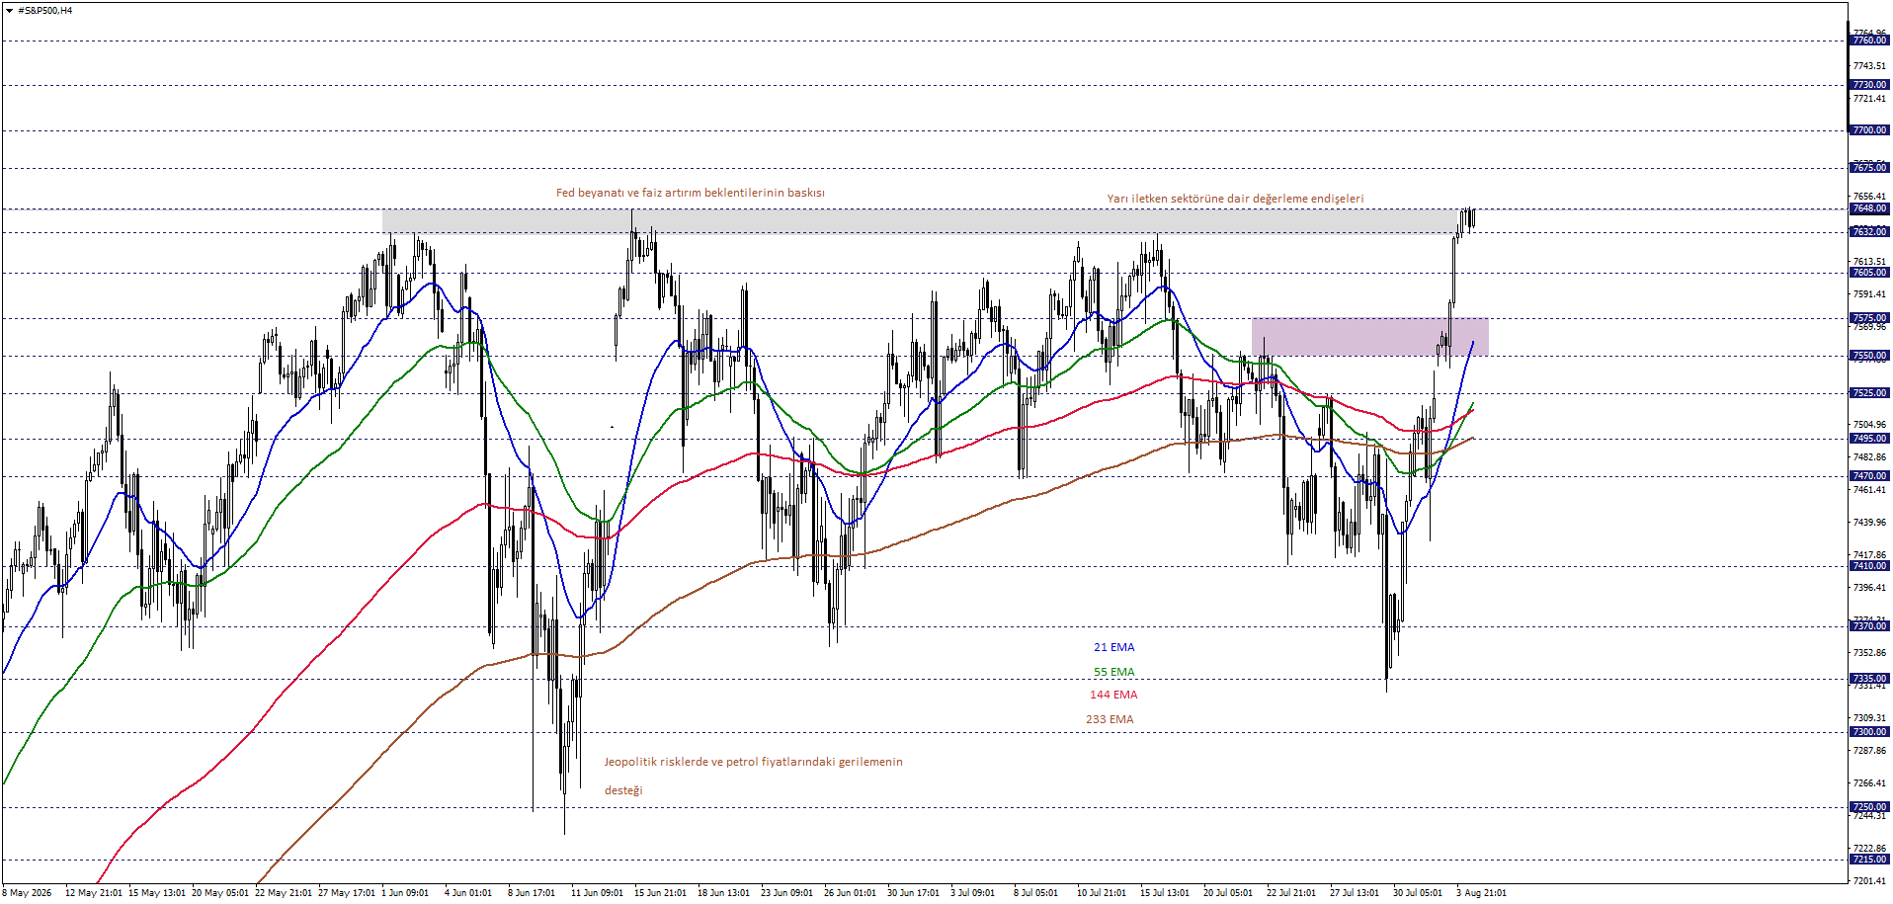Click the 7760.00 price level label
The height and width of the screenshot is (904, 1893).
pos(1869,41)
